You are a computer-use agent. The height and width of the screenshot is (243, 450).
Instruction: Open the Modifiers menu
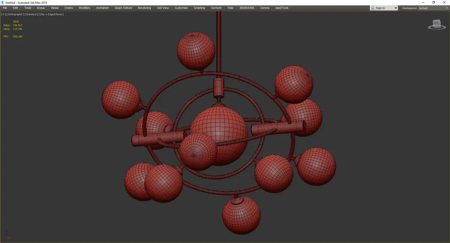click(x=84, y=8)
